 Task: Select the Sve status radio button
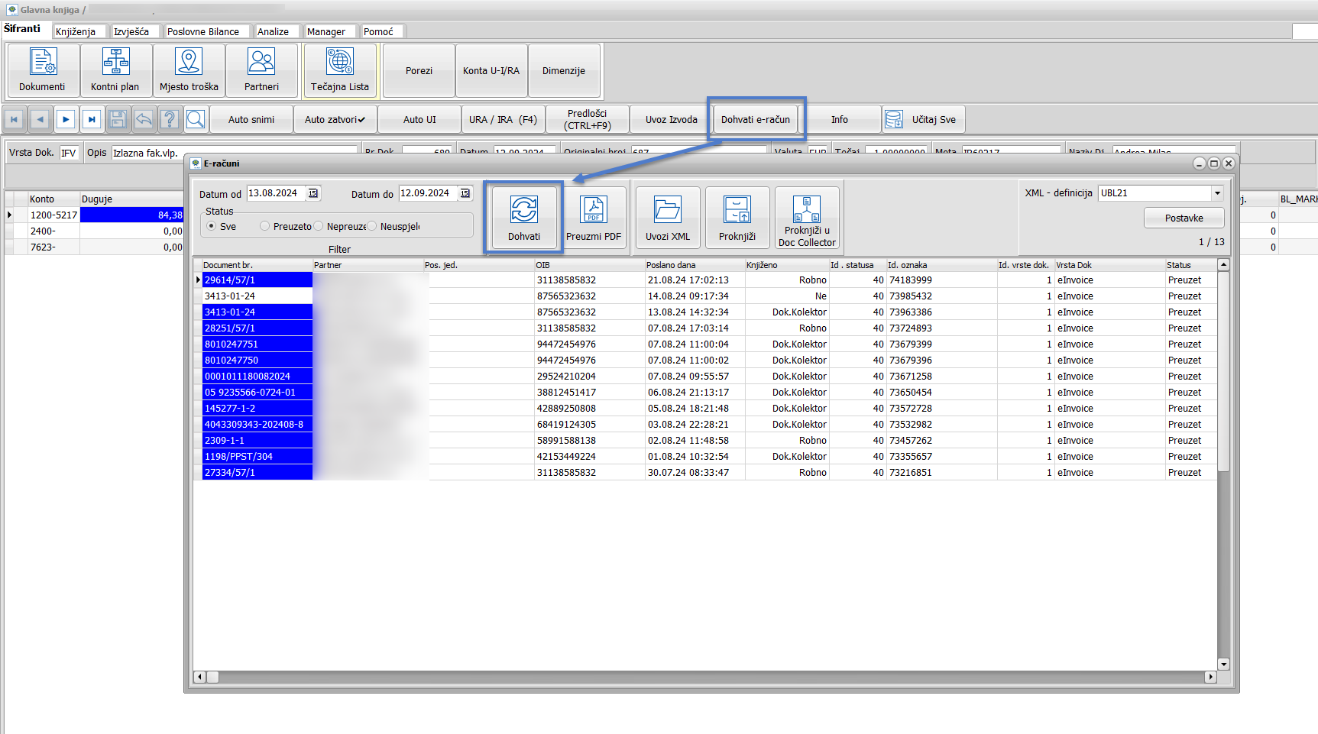tap(212, 226)
